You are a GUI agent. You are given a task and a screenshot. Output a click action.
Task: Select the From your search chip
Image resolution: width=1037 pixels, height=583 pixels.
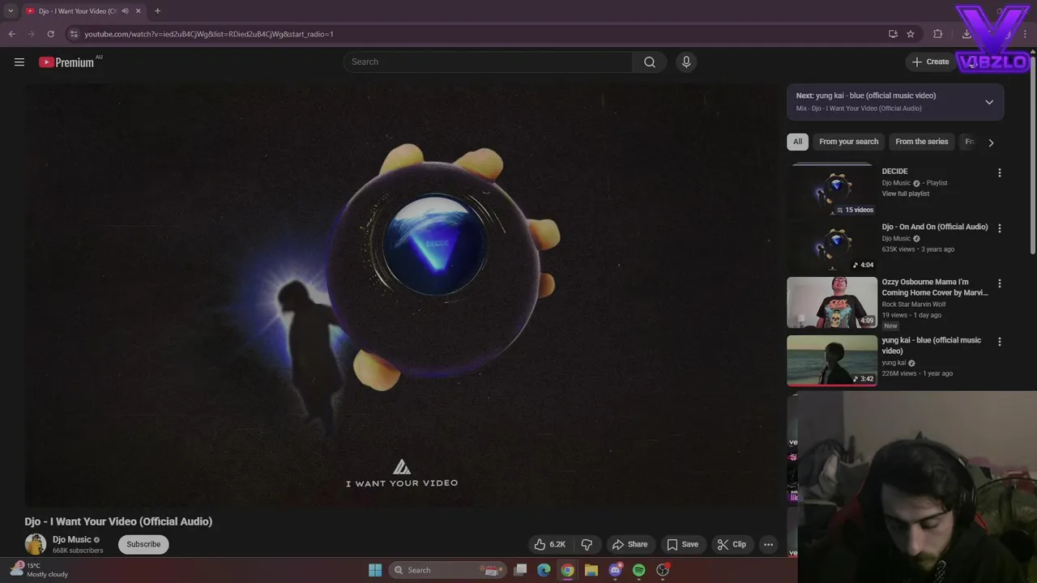coord(848,142)
